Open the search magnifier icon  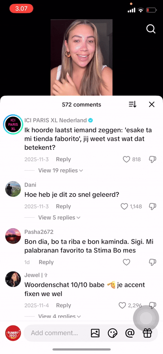151,29
